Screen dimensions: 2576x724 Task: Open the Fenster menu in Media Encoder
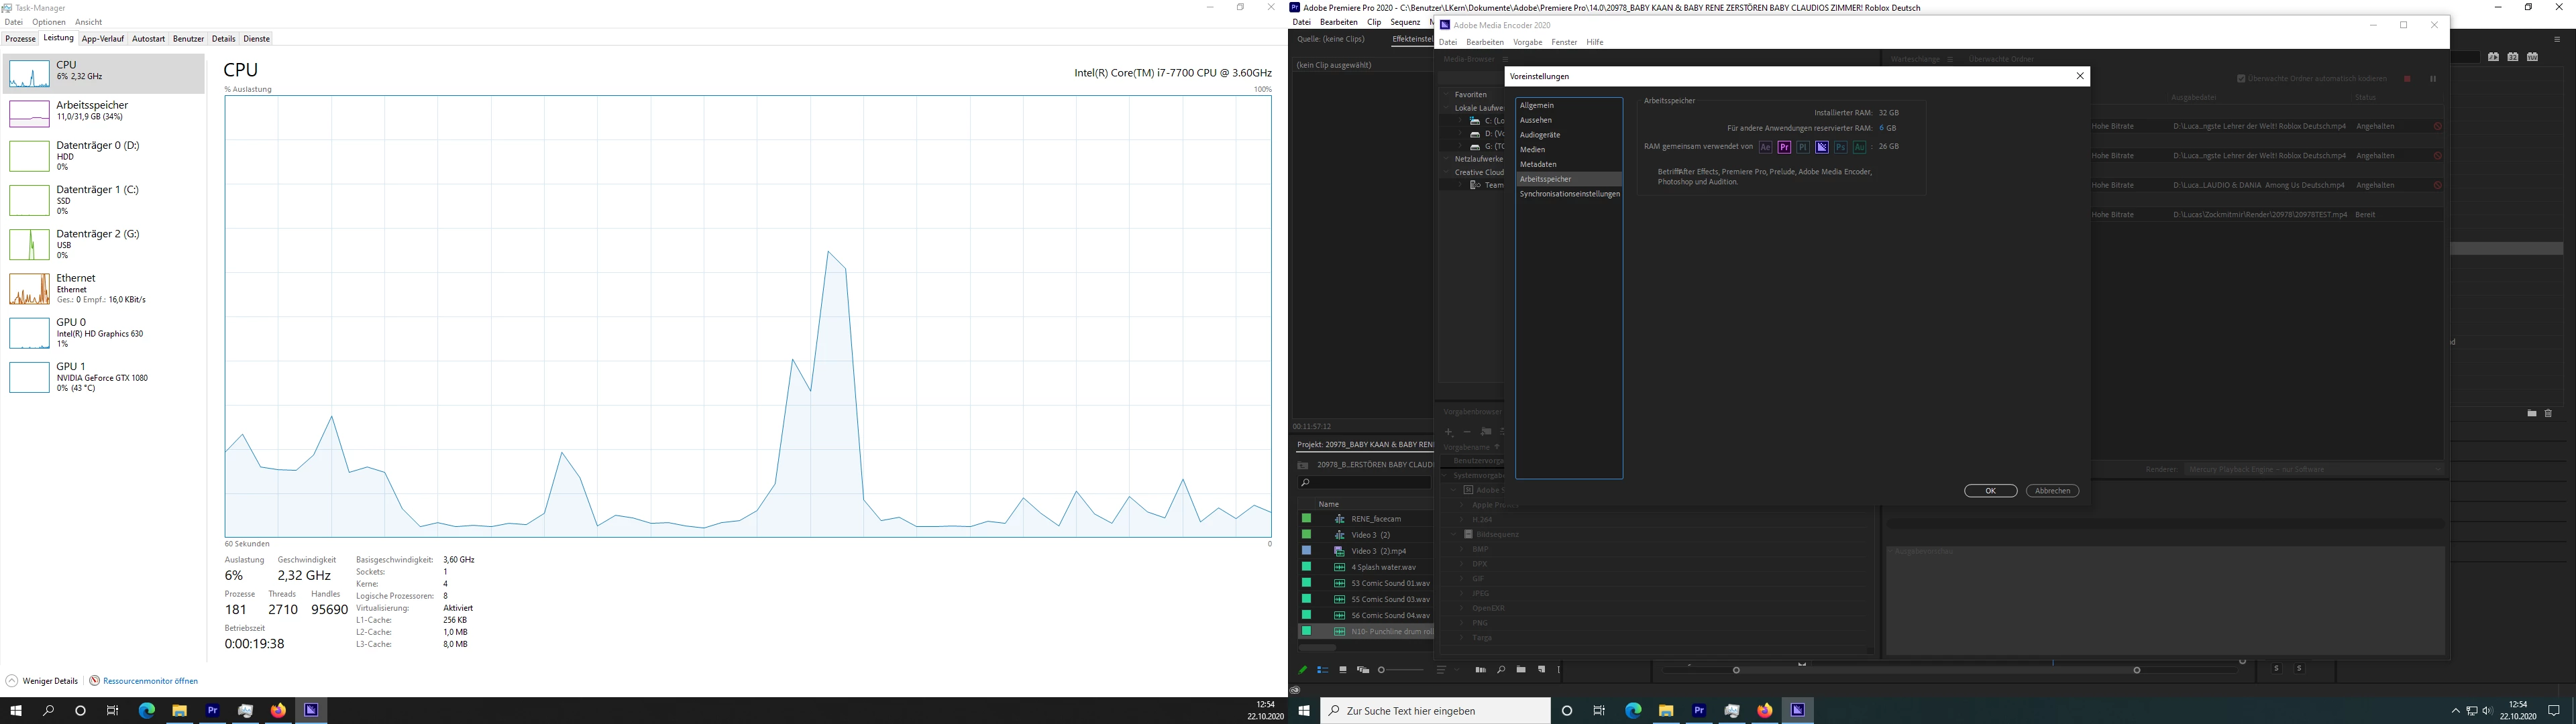click(1564, 42)
